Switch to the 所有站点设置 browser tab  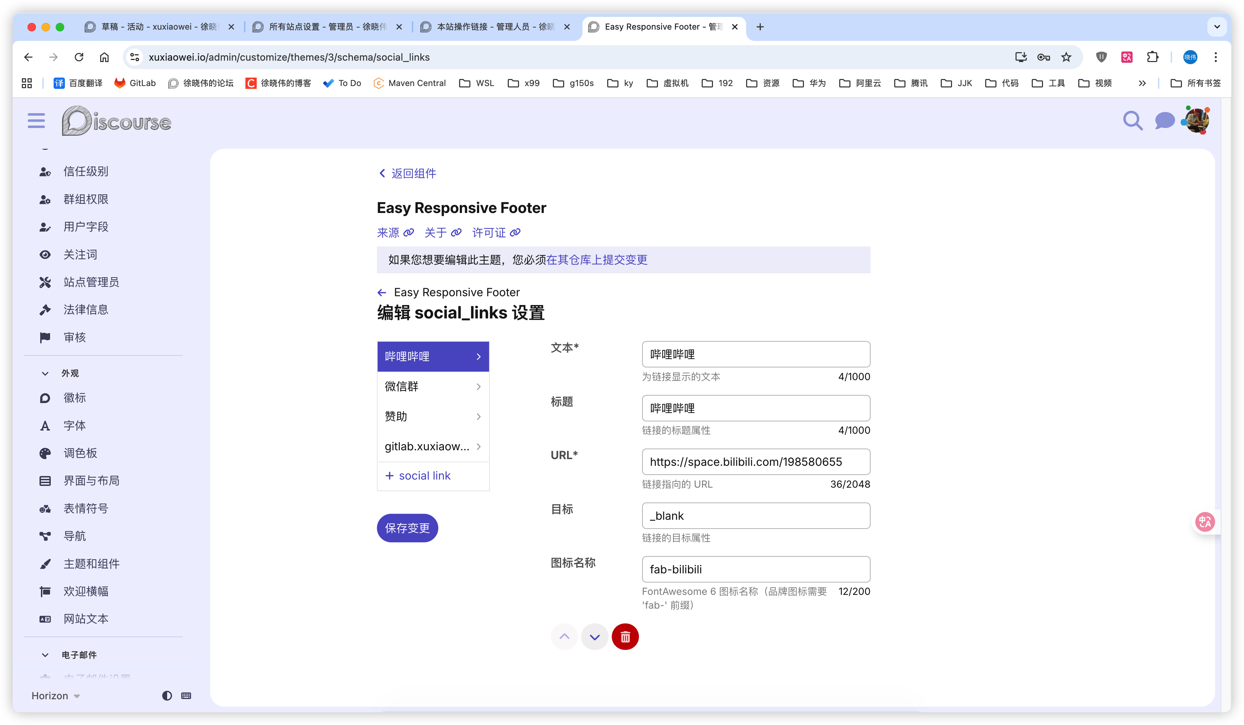pyautogui.click(x=327, y=27)
